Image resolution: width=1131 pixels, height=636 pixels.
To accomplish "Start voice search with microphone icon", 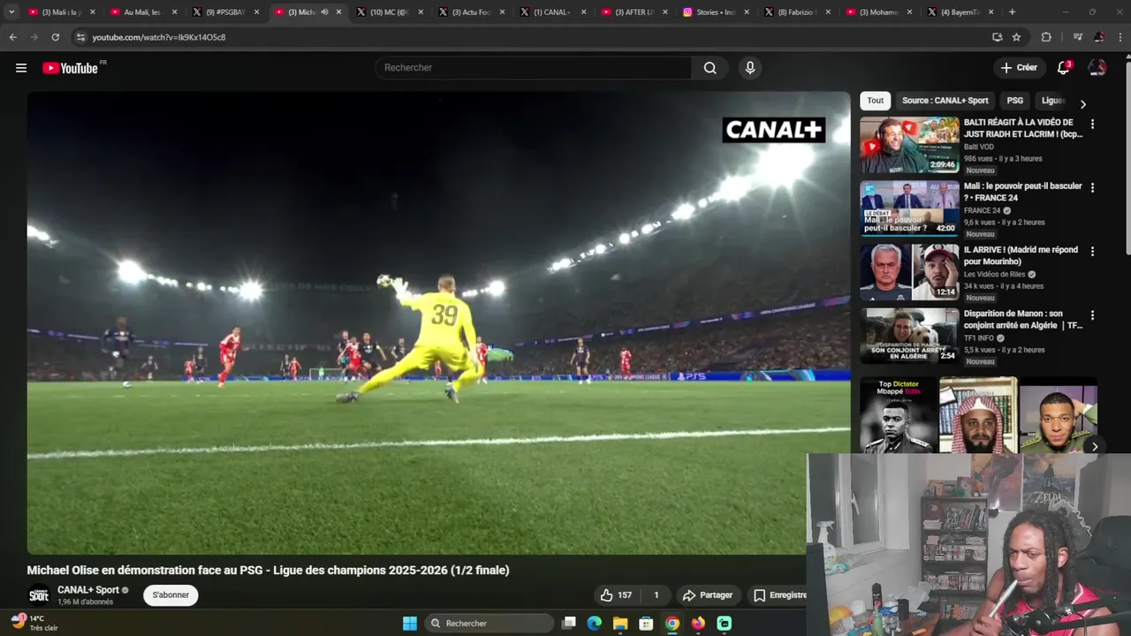I will point(749,68).
